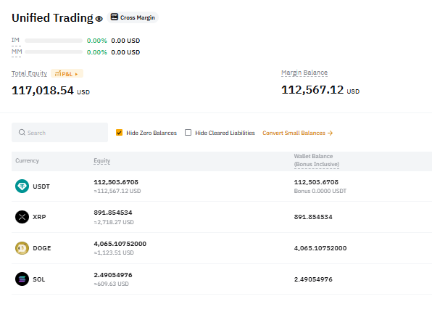Click the Currency column header
Screen dimensions: 432x312
point(27,160)
